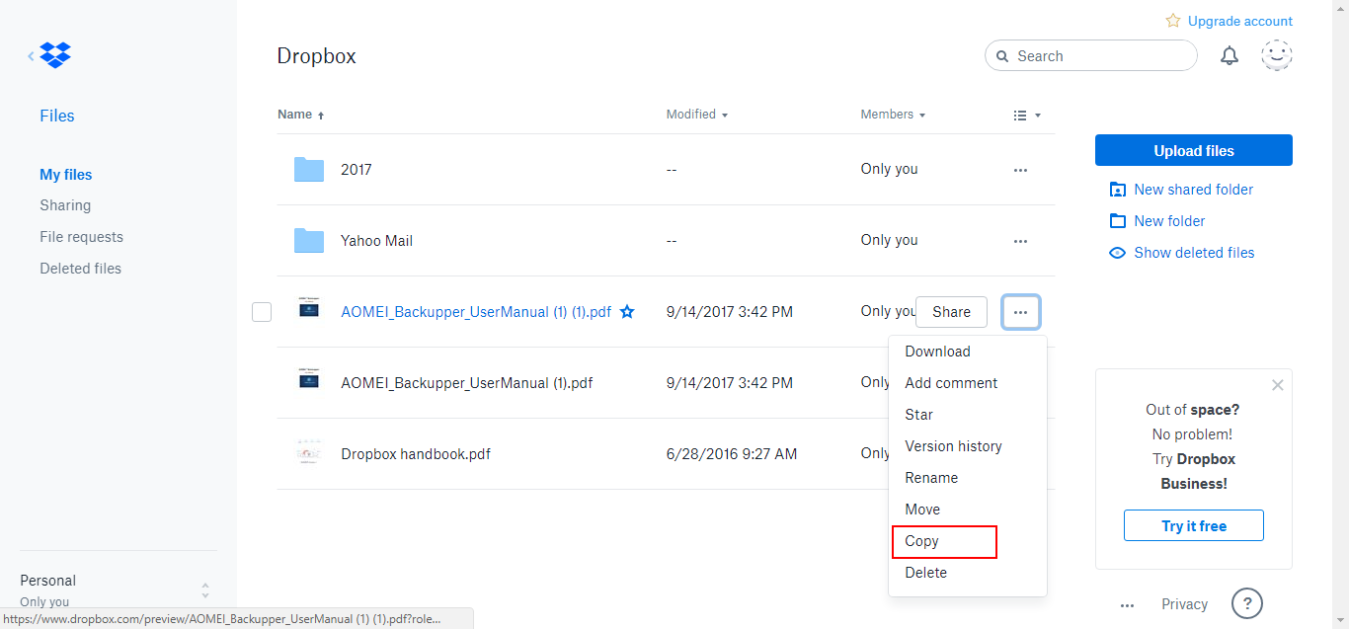Open the Dropbox handbook.pdf thumbnail
The width and height of the screenshot is (1349, 629).
[x=309, y=454]
